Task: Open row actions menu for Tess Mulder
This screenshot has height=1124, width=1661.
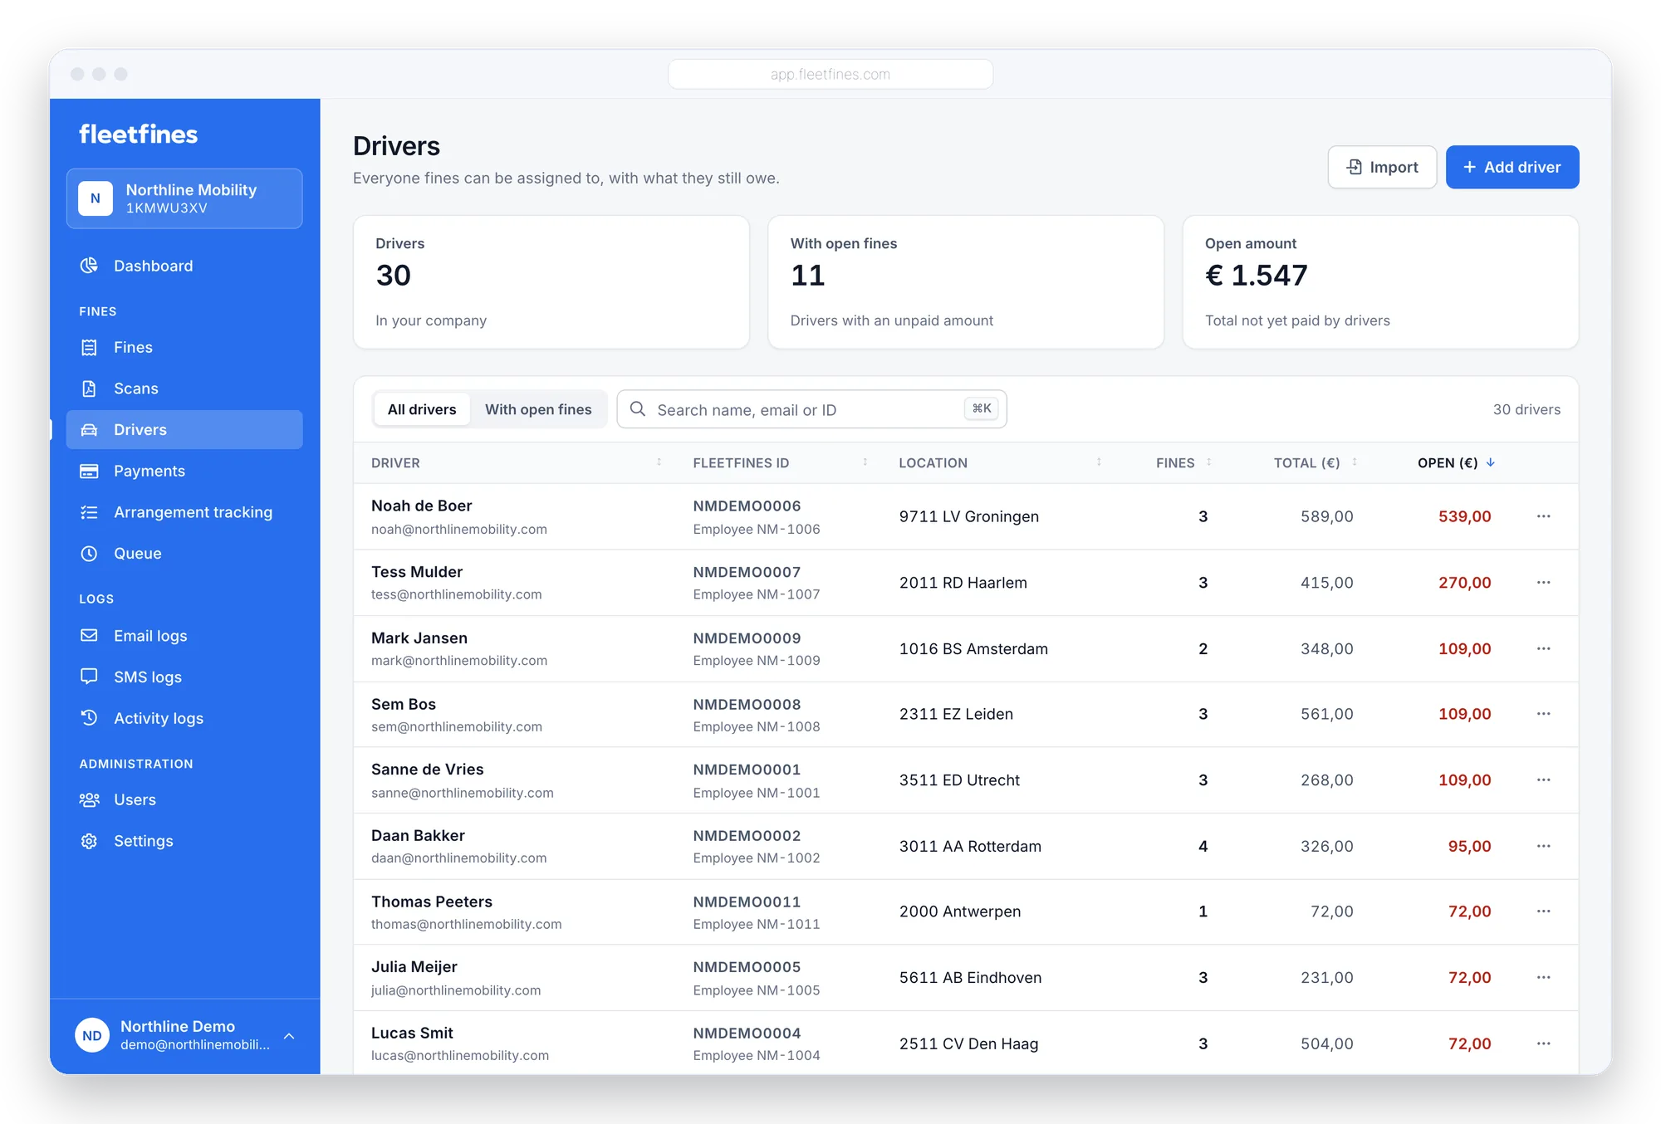Action: (x=1544, y=583)
